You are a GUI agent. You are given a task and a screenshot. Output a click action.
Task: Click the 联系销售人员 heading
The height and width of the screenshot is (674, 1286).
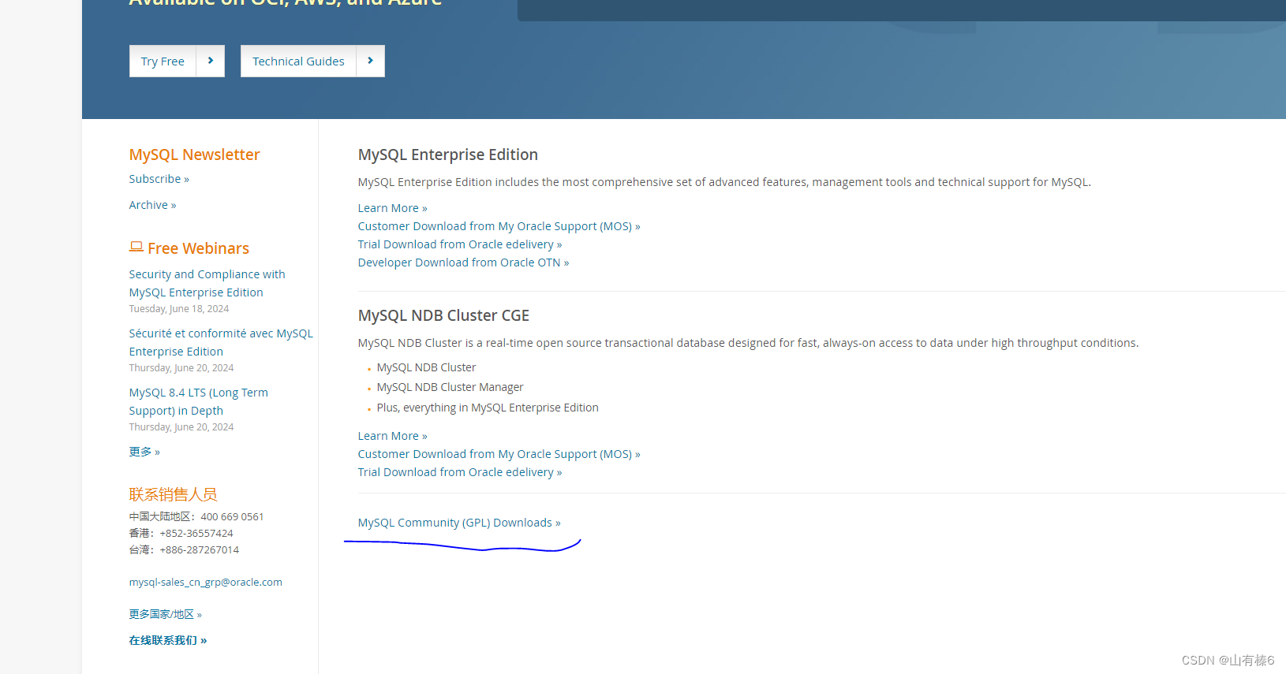174,494
